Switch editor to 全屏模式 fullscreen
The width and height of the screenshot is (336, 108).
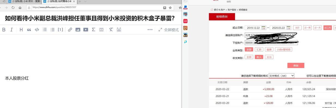click(169, 30)
